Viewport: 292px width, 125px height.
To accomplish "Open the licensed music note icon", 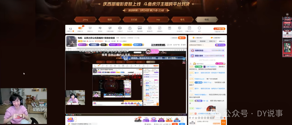I will click(159, 28).
